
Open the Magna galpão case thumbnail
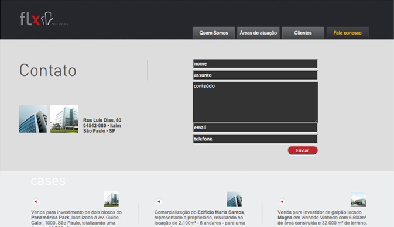pos(358,199)
